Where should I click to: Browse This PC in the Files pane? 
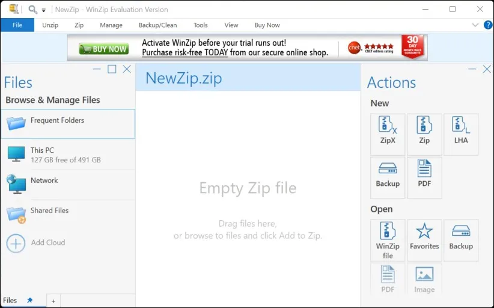point(68,155)
